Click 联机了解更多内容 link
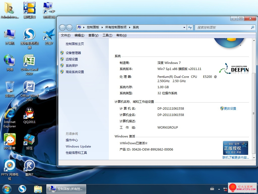The width and height of the screenshot is (258, 194). coord(236,158)
